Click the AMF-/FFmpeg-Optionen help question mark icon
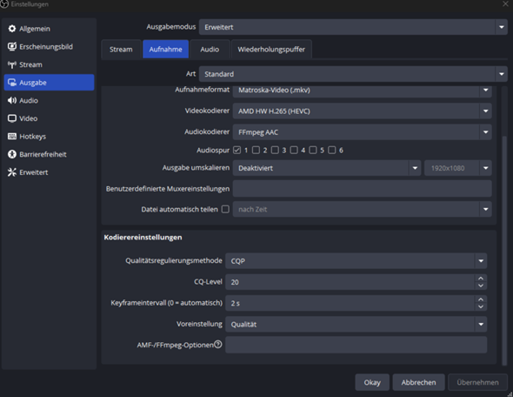Screen dimensions: 513x397 pos(218,344)
